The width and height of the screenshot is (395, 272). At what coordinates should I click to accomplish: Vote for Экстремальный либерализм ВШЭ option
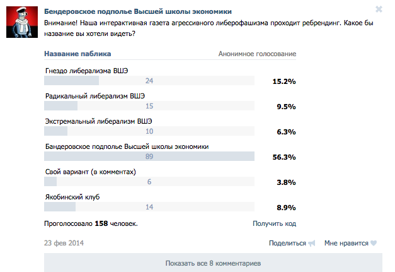99,121
